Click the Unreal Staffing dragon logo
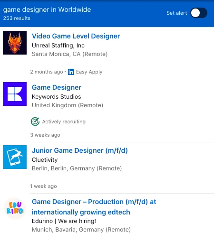214x242 pixels. click(15, 43)
